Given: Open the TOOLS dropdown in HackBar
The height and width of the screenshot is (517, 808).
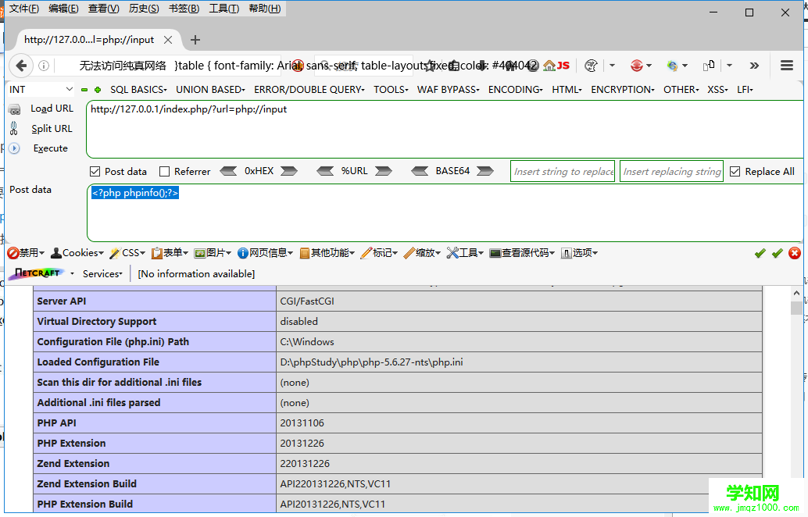Looking at the screenshot, I should click(391, 90).
